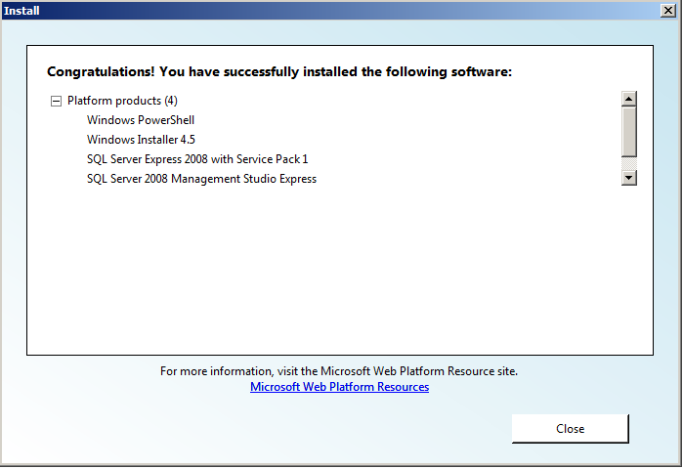Close the Install window with the X
This screenshot has height=469, width=683.
(x=667, y=11)
